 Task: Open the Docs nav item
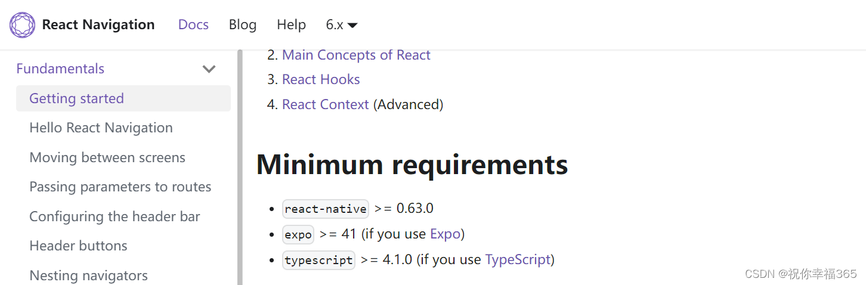click(x=193, y=24)
